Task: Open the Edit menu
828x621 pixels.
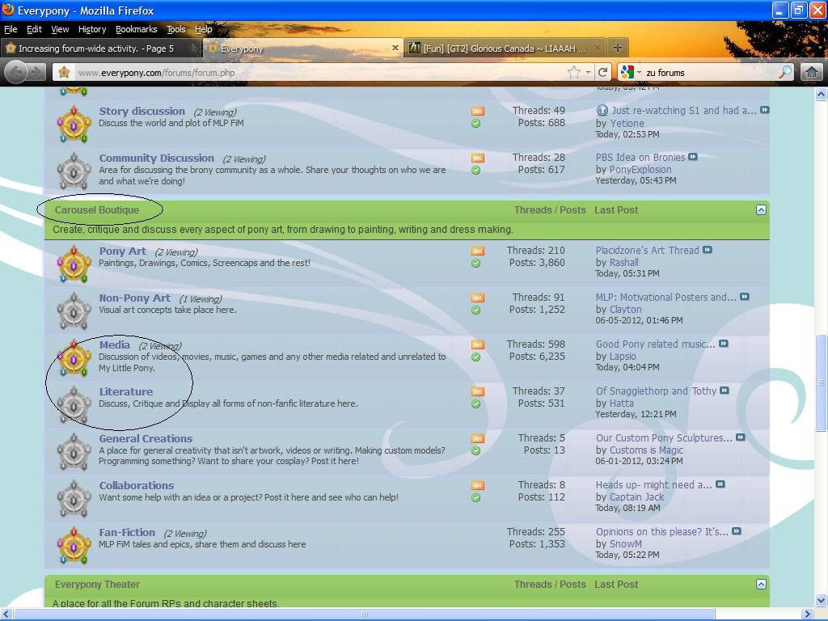Action: [34, 30]
